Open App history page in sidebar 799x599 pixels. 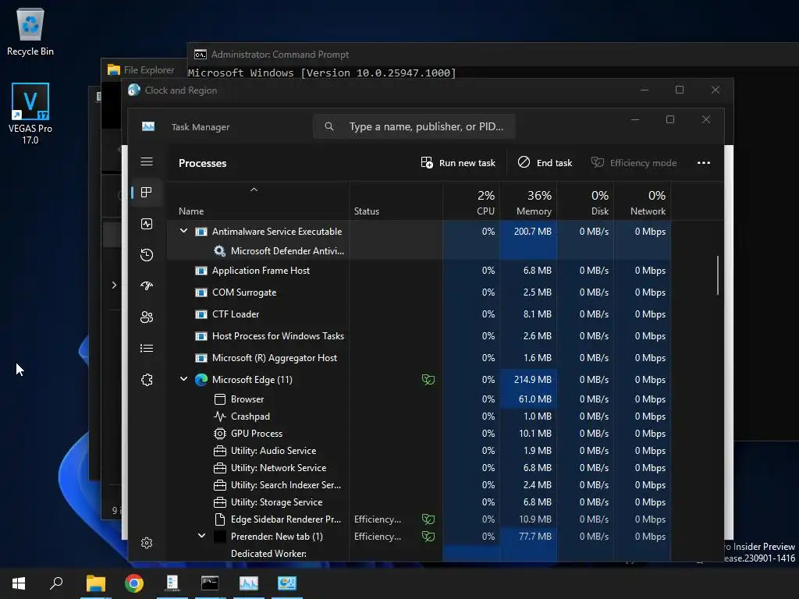(147, 255)
